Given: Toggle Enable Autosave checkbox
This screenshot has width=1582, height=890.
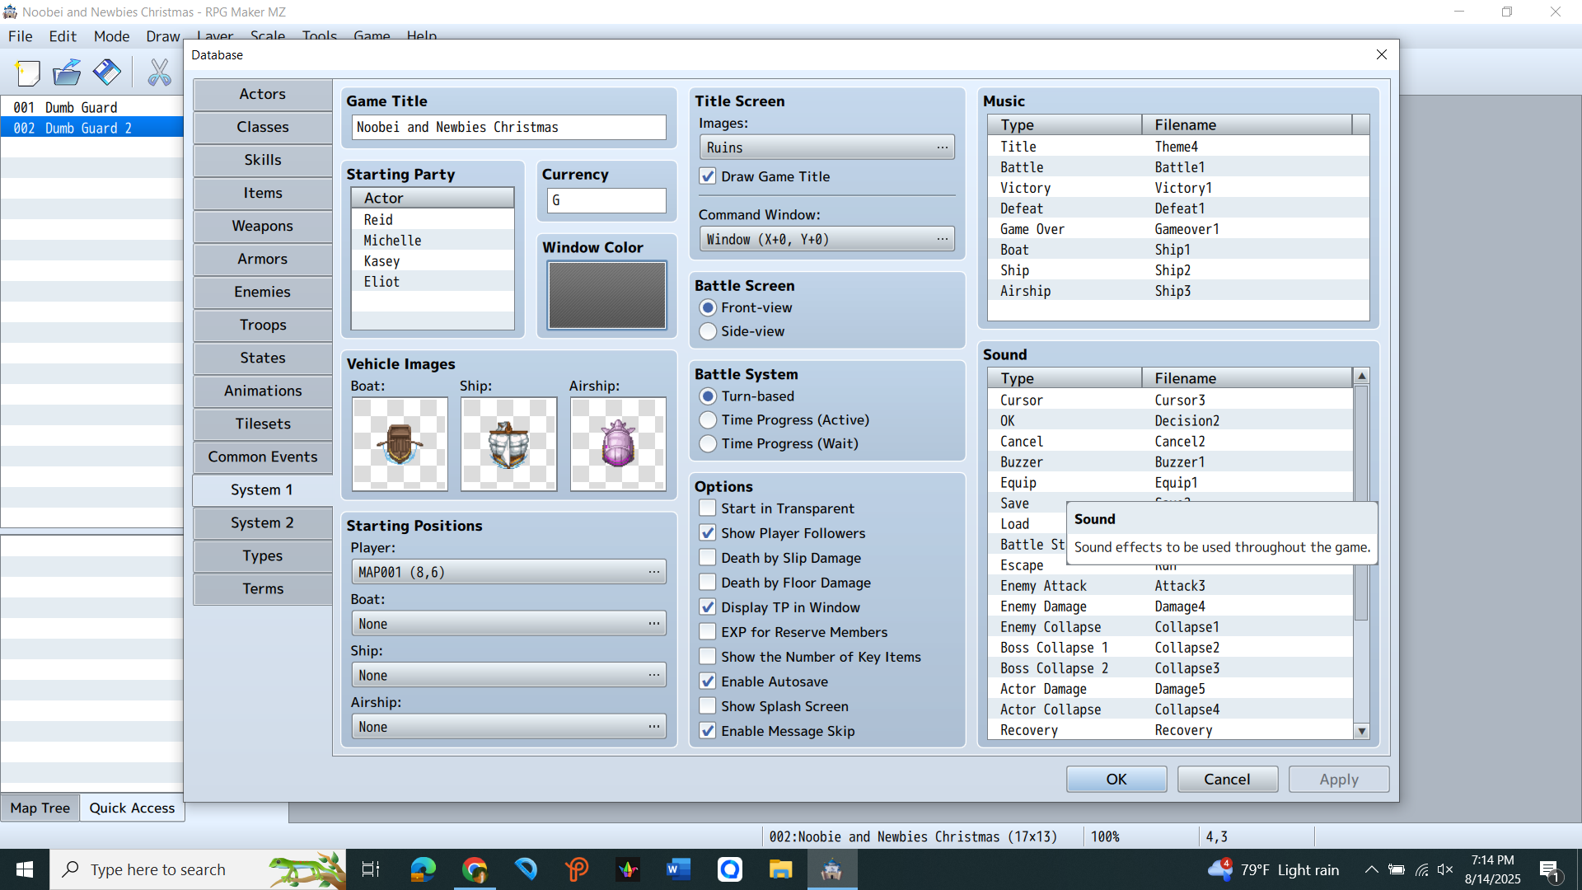Looking at the screenshot, I should (708, 682).
